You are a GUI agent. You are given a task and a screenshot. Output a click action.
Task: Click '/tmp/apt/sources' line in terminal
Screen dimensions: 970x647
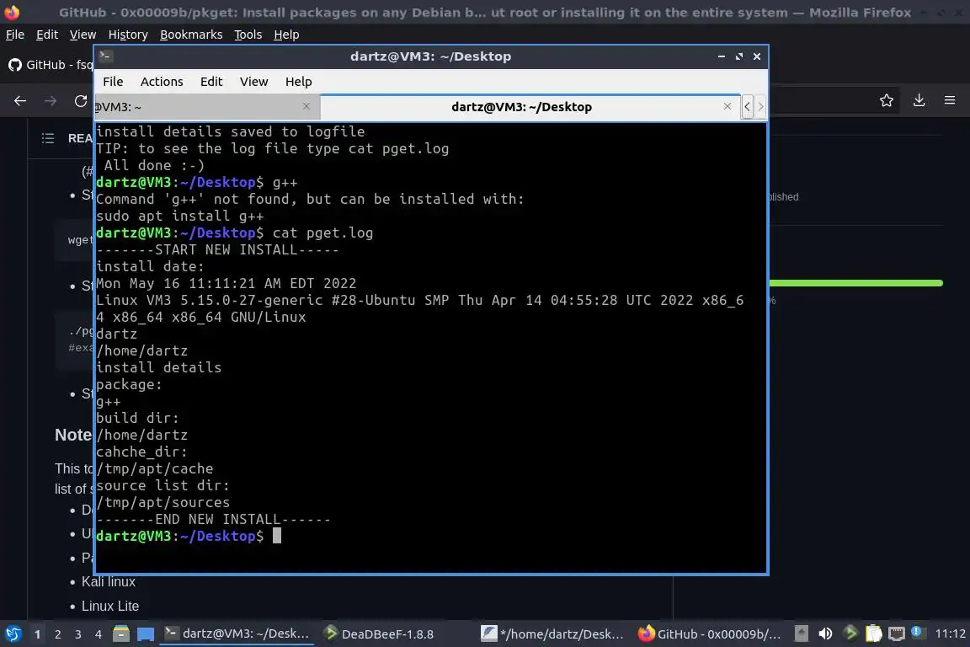163,502
